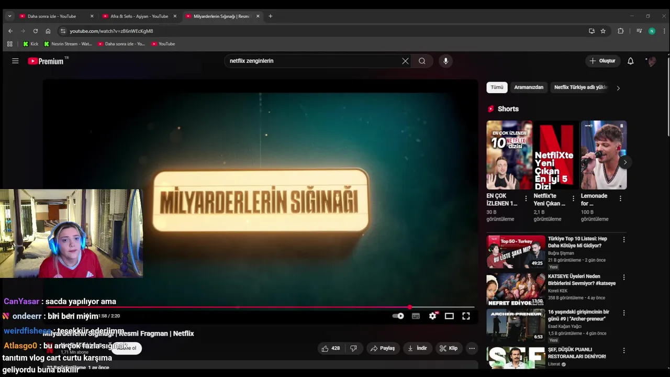Open a new Chrome tab
The width and height of the screenshot is (670, 377).
270,16
